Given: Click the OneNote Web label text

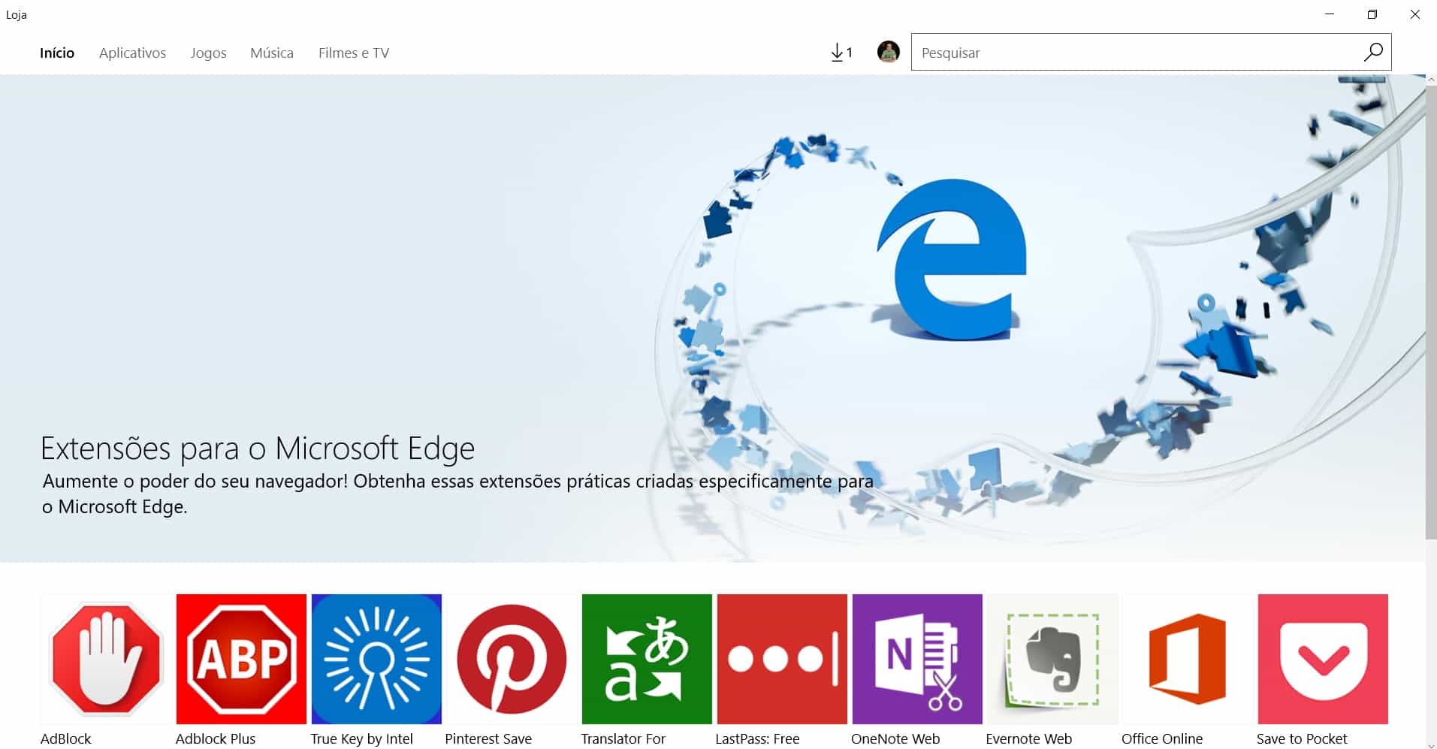Looking at the screenshot, I should click(895, 738).
